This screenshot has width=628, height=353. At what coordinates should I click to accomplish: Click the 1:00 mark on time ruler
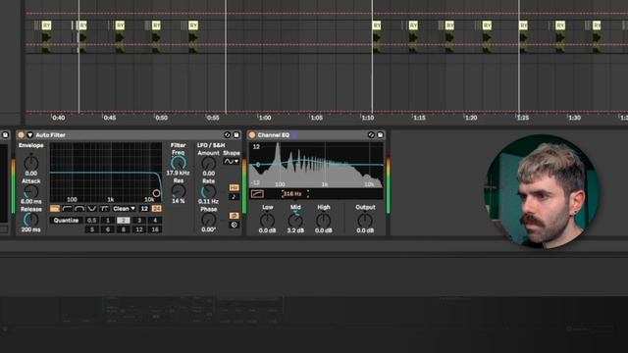pyautogui.click(x=265, y=118)
